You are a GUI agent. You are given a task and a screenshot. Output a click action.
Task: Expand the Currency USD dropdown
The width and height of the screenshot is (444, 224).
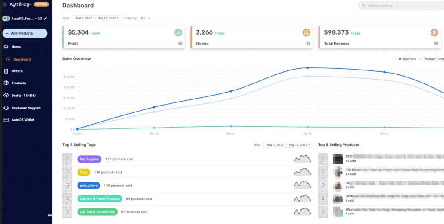tap(145, 18)
